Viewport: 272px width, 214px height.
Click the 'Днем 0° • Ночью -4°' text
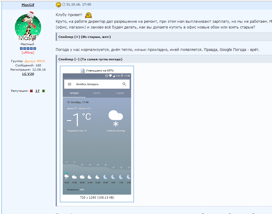coord(79,109)
